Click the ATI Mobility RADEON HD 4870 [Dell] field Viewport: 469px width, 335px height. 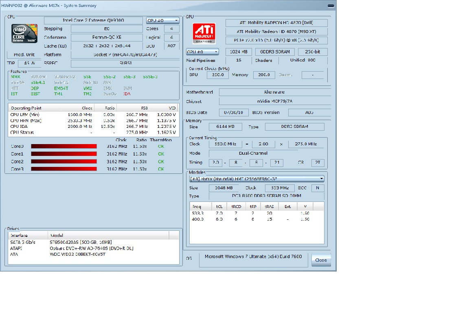point(276,23)
